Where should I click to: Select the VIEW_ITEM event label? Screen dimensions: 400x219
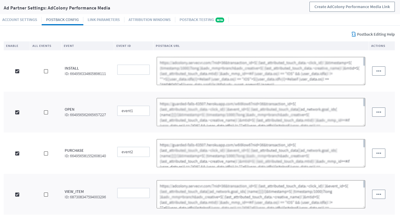pos(74,192)
